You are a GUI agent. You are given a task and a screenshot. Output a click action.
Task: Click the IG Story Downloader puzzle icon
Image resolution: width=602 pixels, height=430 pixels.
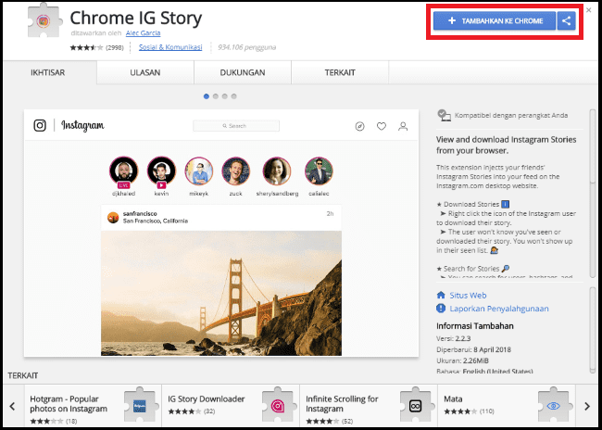pyautogui.click(x=278, y=406)
